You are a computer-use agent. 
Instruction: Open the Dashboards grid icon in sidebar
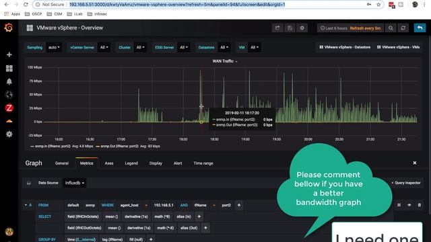(x=9, y=68)
